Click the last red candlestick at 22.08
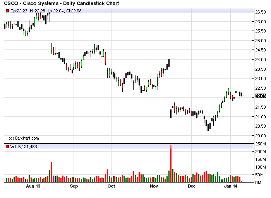The height and width of the screenshot is (198, 271). click(242, 94)
